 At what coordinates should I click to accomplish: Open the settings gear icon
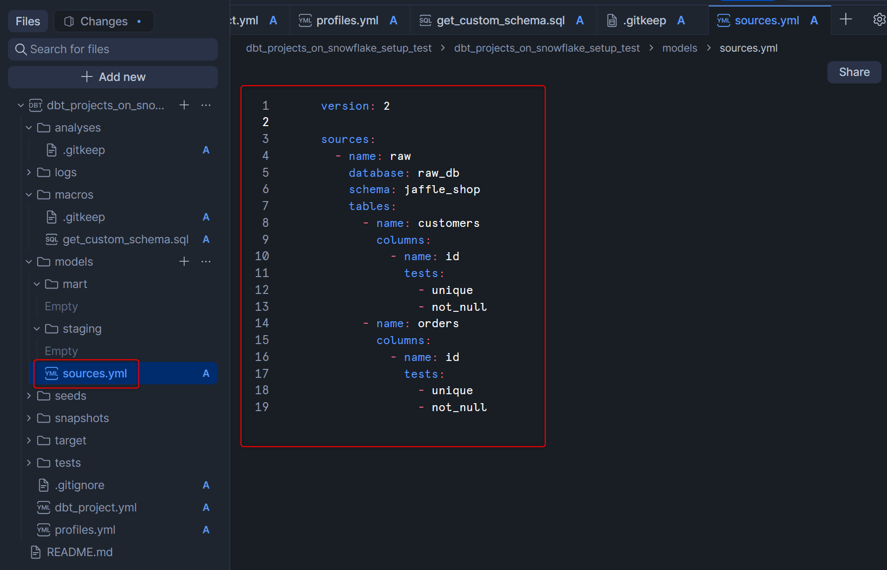click(879, 20)
